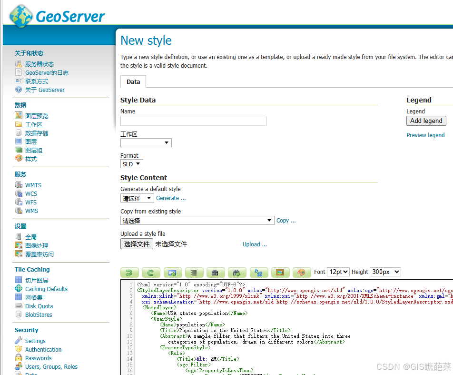Image resolution: width=453 pixels, height=375 pixels.
Task: Open 关于 GeoServer page
Action: 45,90
